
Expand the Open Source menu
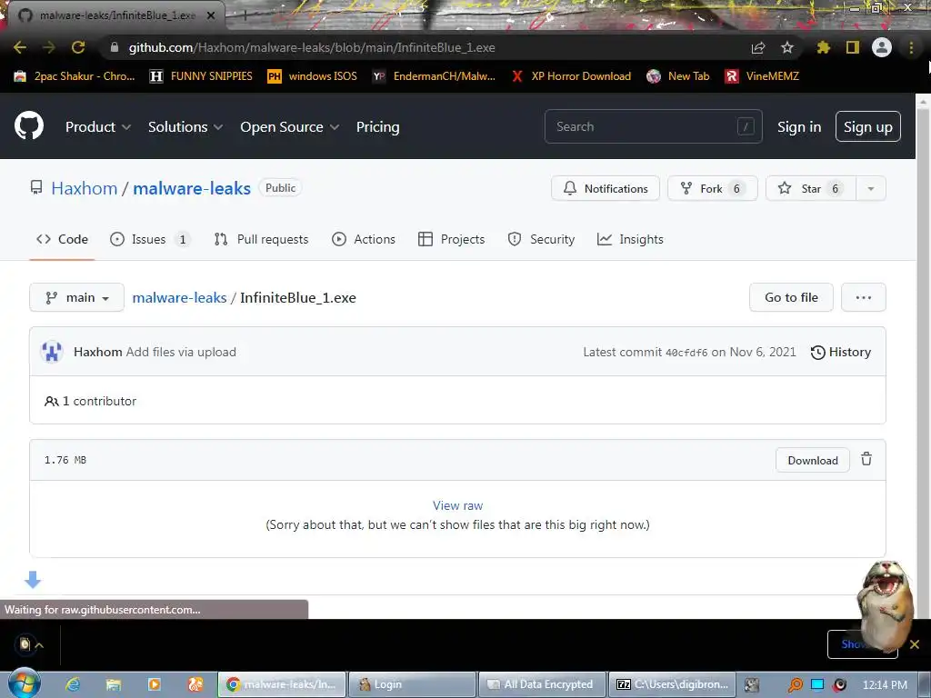(x=290, y=127)
